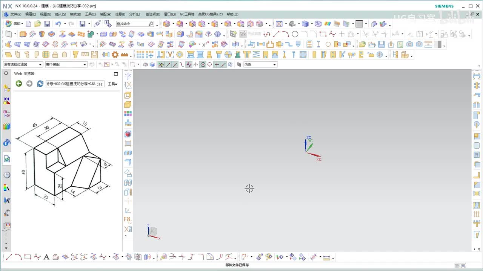Click the text 'A' tool in bottom toolbar
The image size is (483, 271).
click(x=46, y=257)
